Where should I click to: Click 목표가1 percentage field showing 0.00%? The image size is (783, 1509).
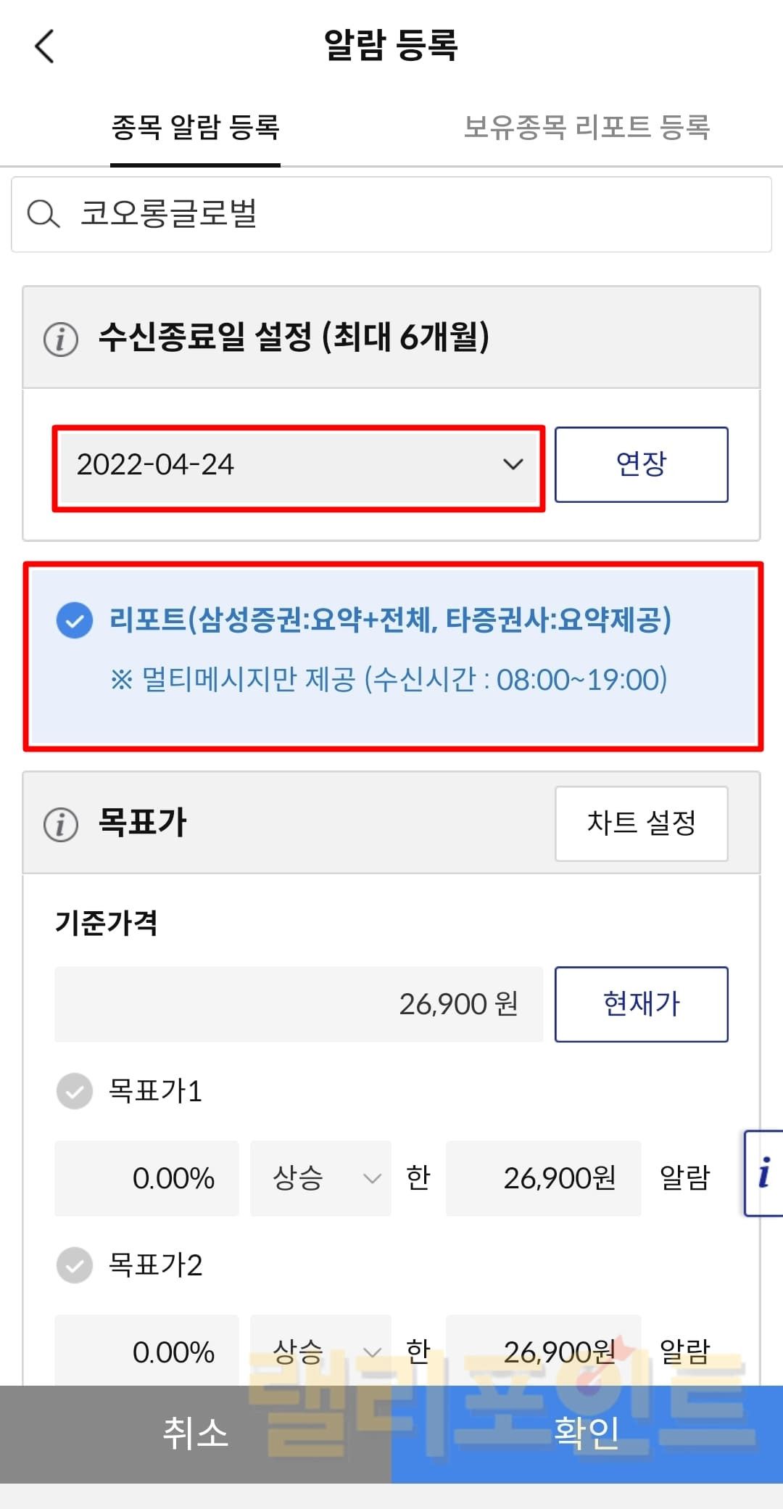pyautogui.click(x=147, y=1178)
